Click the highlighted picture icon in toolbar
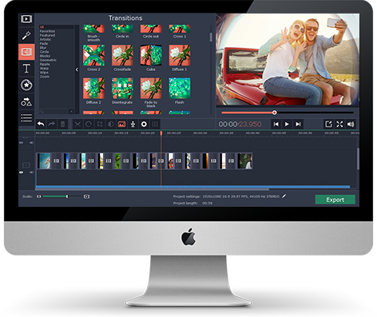This screenshot has height=317, width=377. (121, 124)
